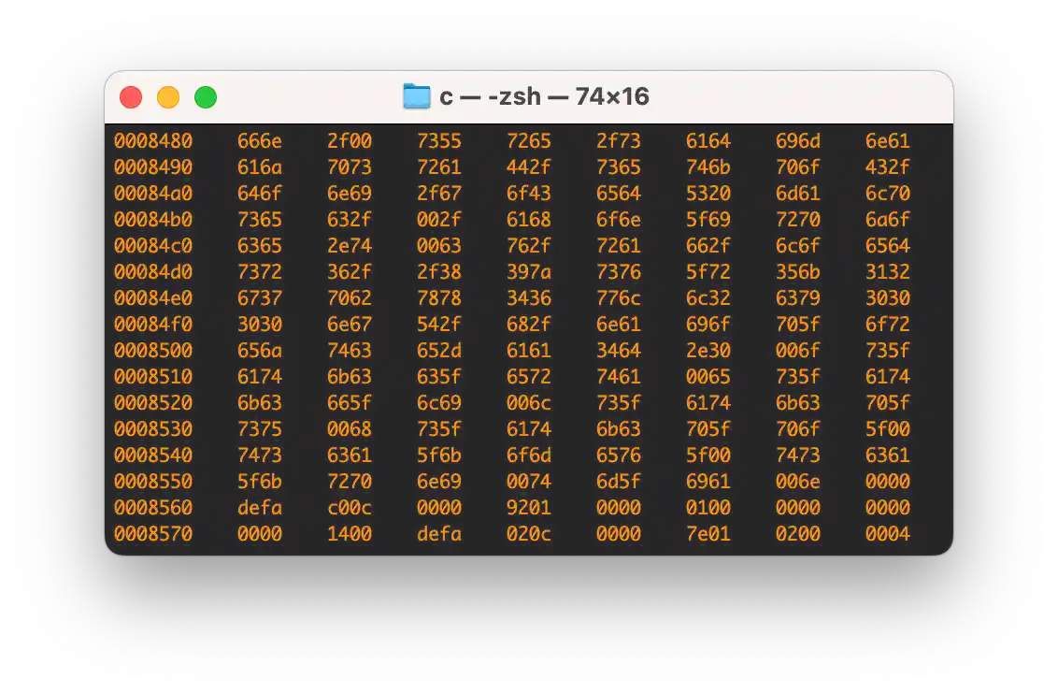1058x694 pixels.
Task: Click hex value 5320
Action: [708, 194]
